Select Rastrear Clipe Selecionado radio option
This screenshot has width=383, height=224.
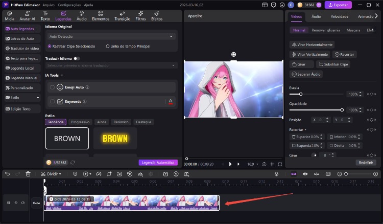71,46
